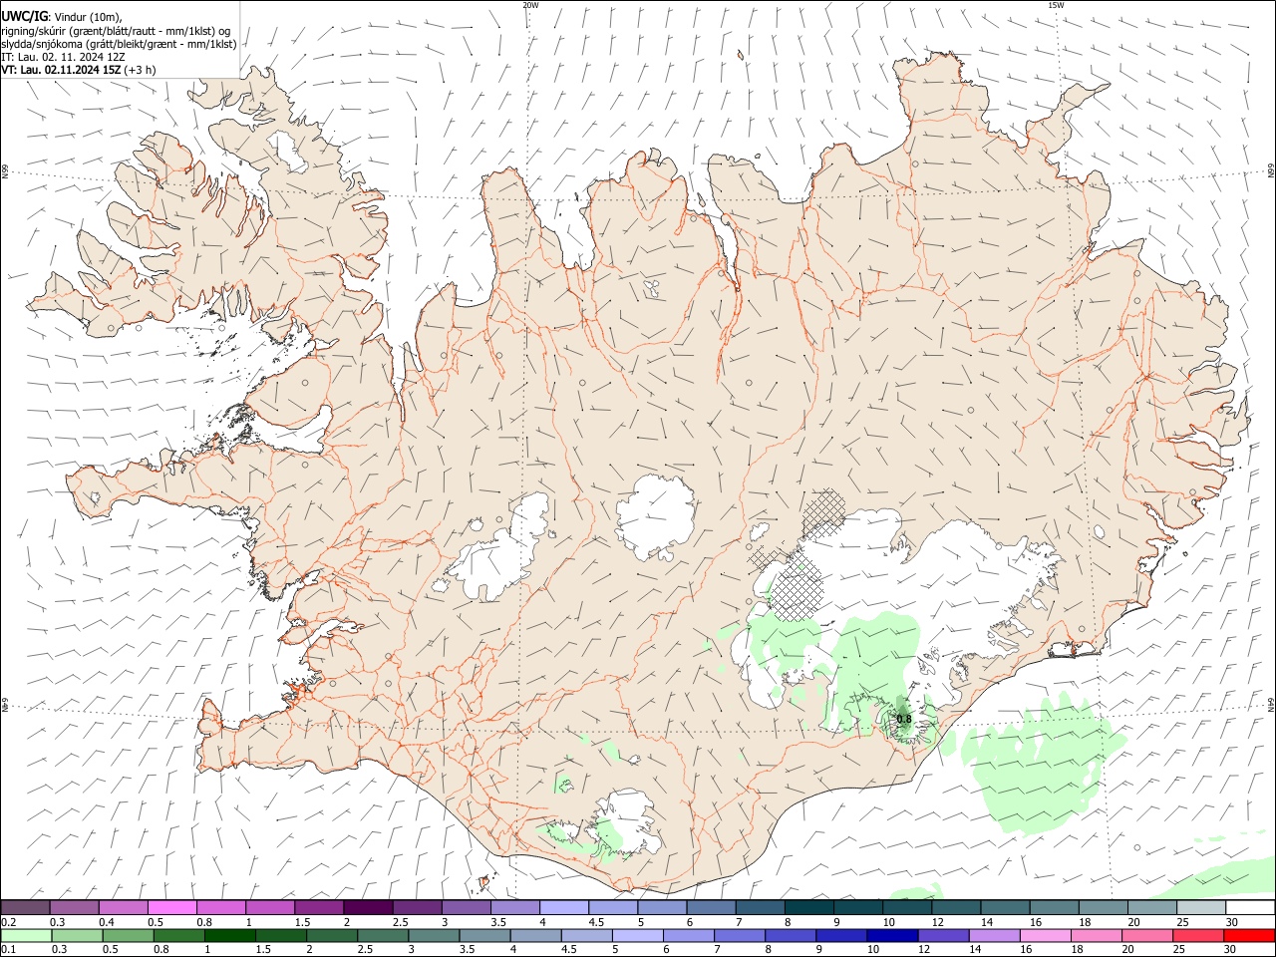Screen dimensions: 1276x957
Task: Pick the bright pink 0.5 swatch, upper scale
Action: click(171, 907)
